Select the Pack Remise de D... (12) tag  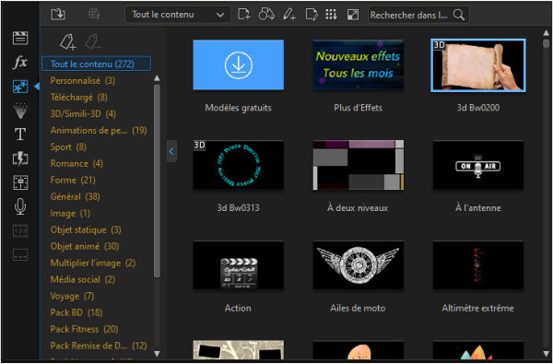(99, 346)
